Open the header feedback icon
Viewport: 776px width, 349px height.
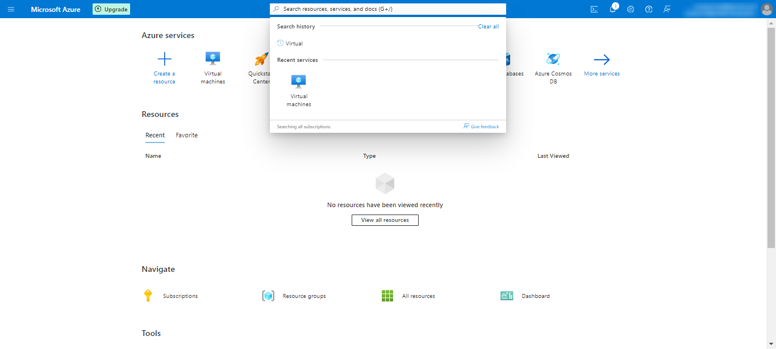667,9
